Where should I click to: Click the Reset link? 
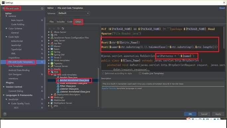coord(222,8)
